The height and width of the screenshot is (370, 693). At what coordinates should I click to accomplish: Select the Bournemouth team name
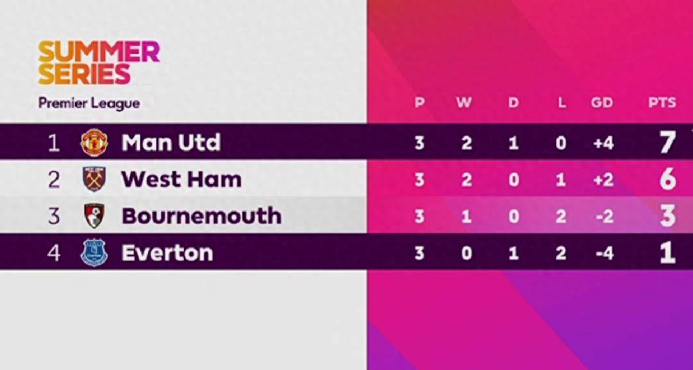point(201,216)
